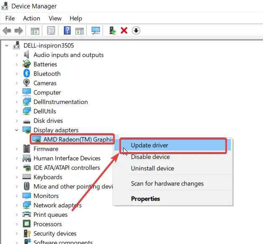Open the Help menu

(x=76, y=18)
